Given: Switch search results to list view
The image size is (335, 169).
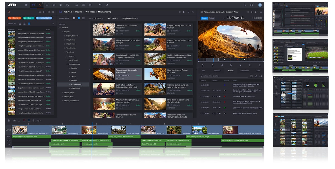Looking at the screenshot, I should (x=29, y=24).
